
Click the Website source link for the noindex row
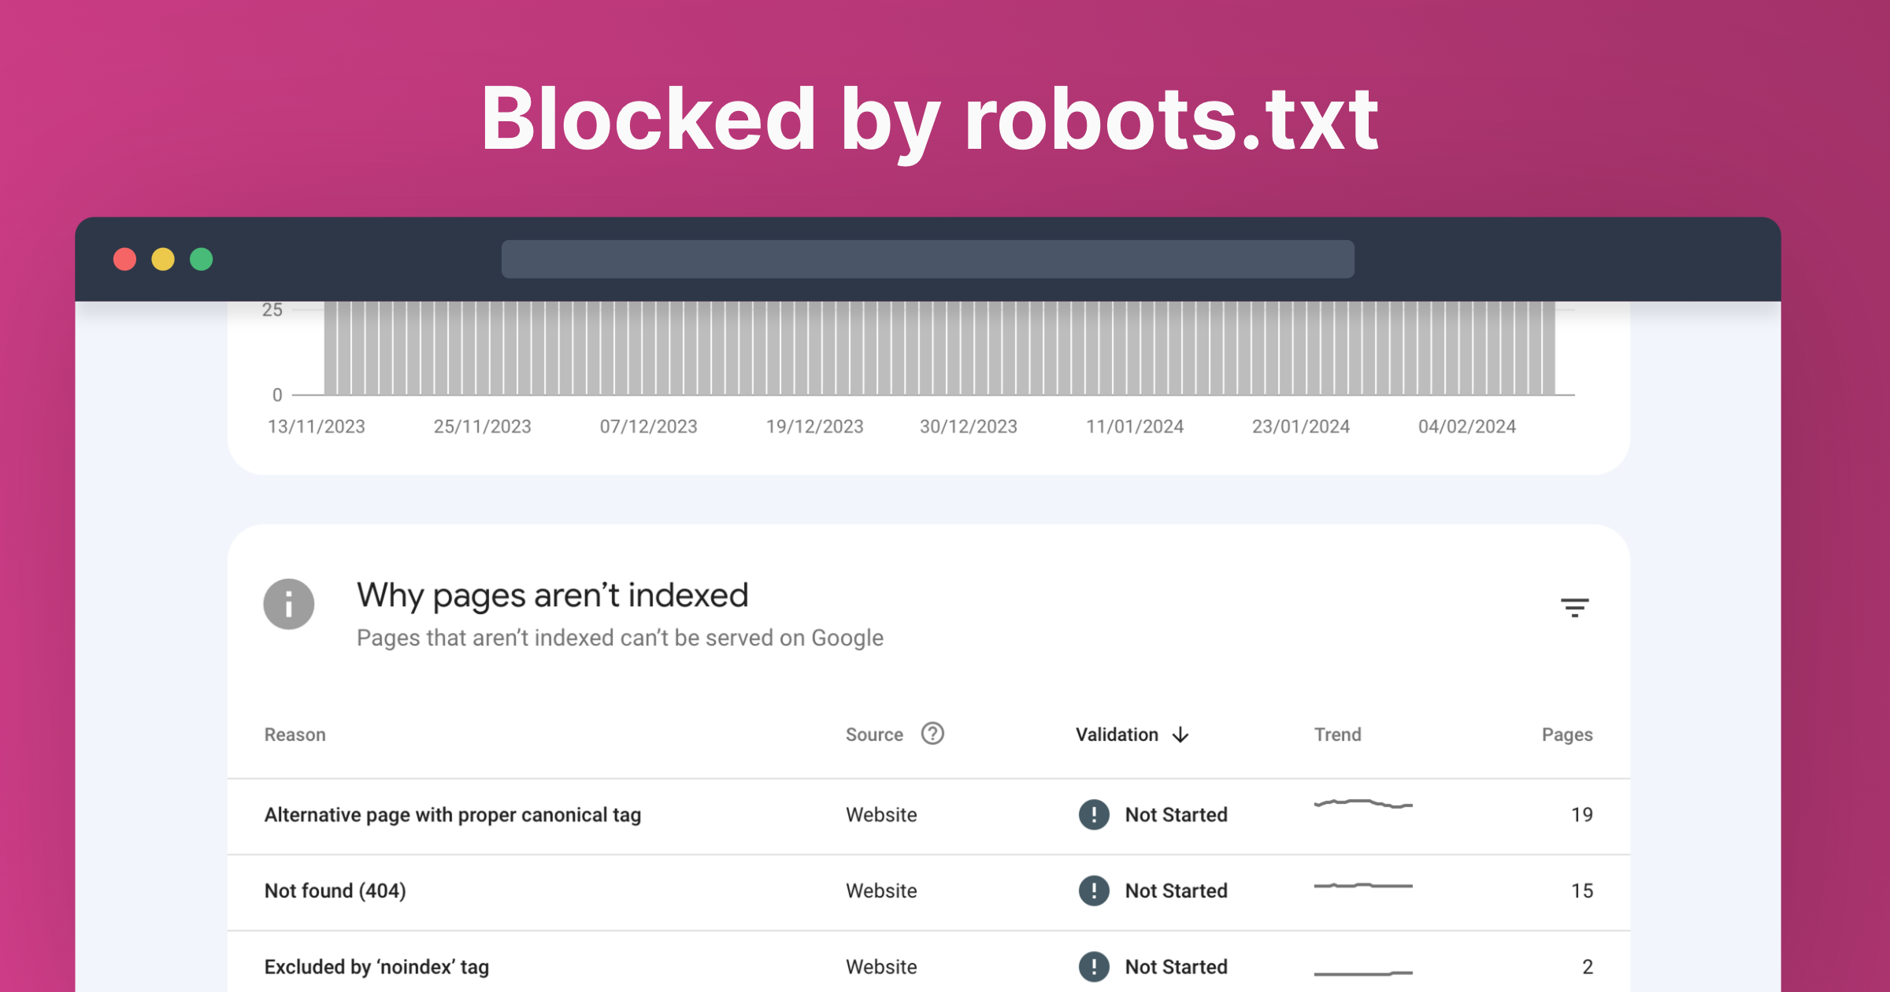[880, 966]
